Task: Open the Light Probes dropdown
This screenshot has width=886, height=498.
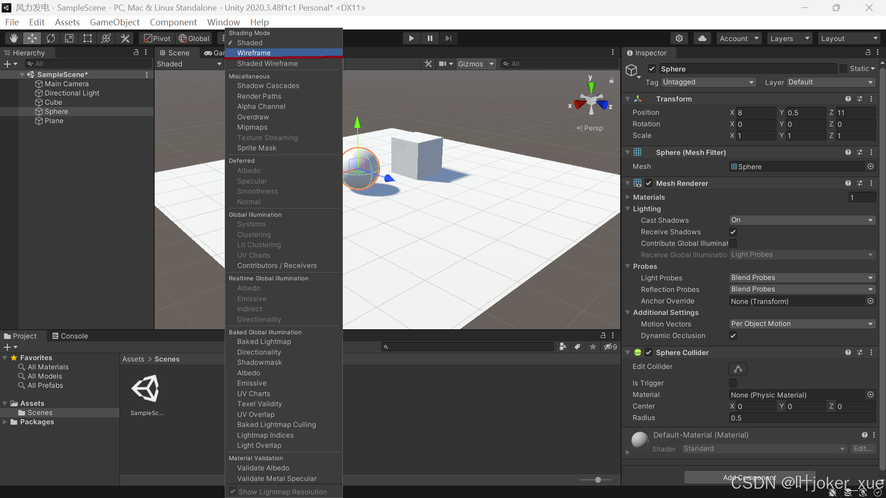Action: tap(802, 278)
